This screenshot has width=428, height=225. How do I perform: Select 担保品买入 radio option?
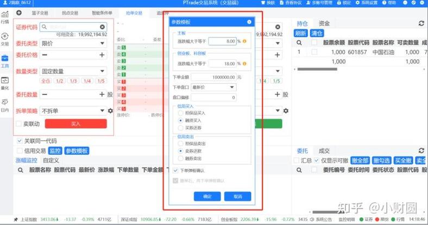[x=180, y=113]
